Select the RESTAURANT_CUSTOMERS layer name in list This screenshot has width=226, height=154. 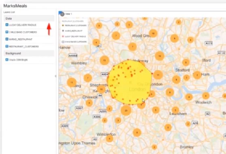(x=24, y=46)
